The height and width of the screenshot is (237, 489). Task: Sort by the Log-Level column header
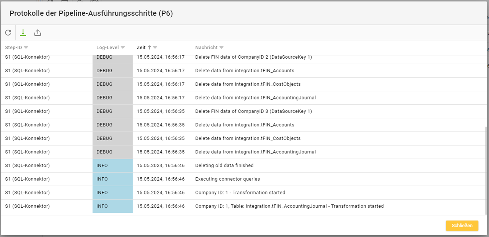[x=108, y=47]
